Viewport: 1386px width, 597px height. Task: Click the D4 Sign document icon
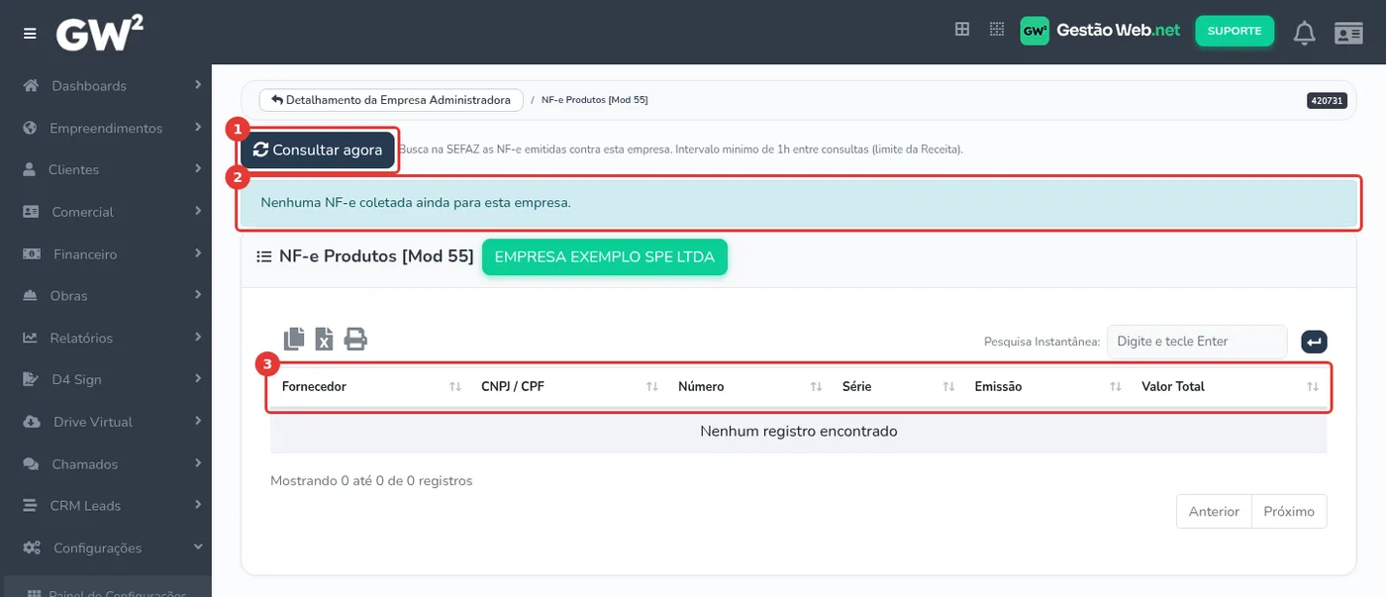[x=31, y=379]
